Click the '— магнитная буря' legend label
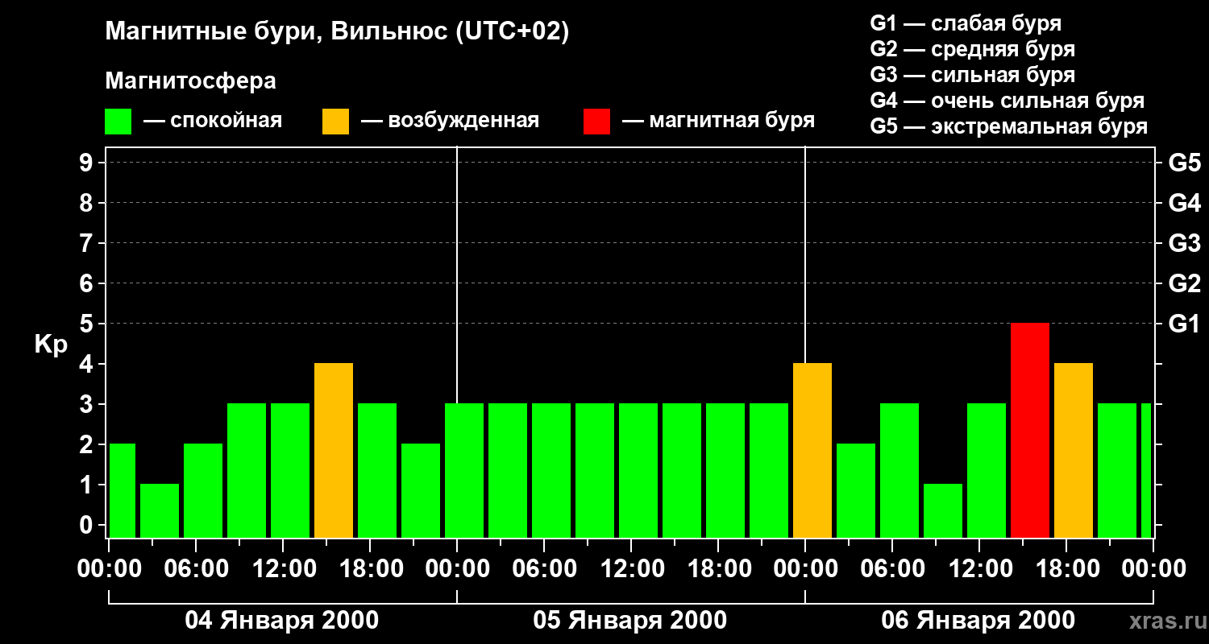The image size is (1209, 644). tap(719, 122)
